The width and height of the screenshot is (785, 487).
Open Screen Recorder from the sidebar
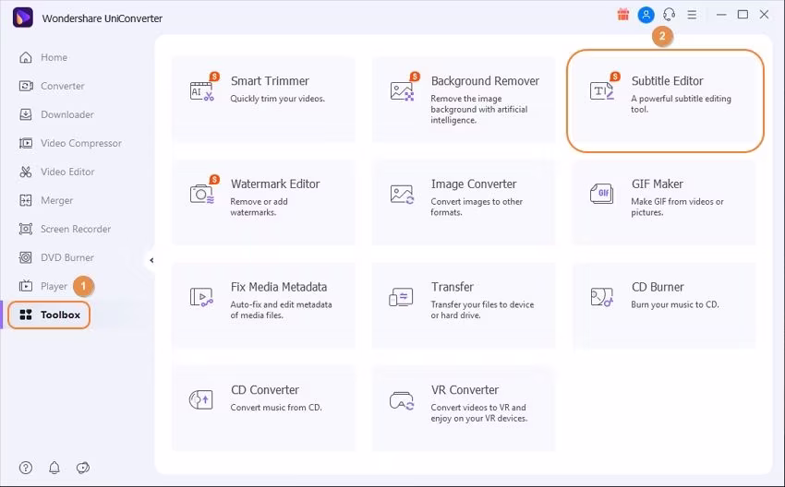coord(75,229)
